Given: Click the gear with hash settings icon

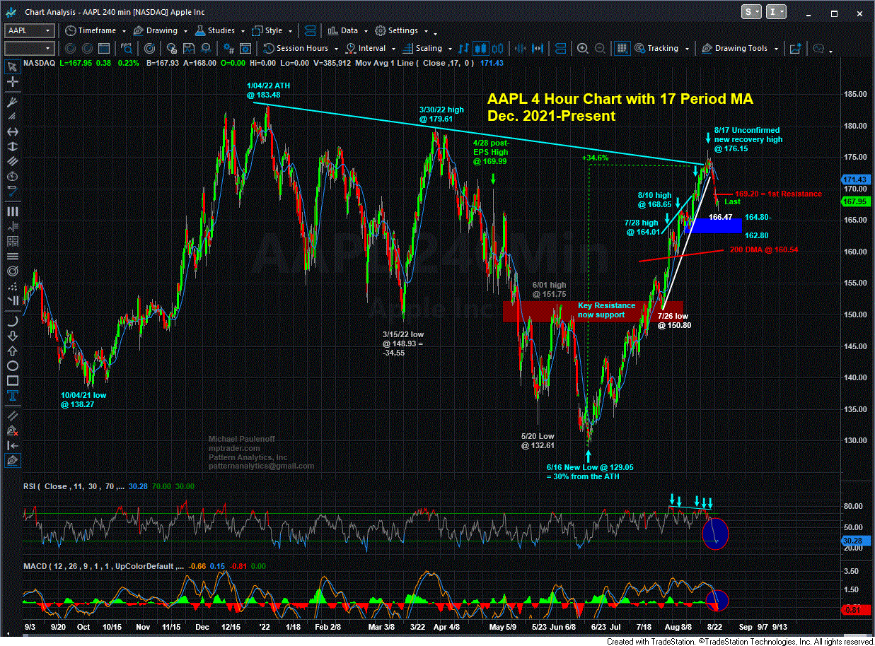Looking at the screenshot, I should 229,48.
